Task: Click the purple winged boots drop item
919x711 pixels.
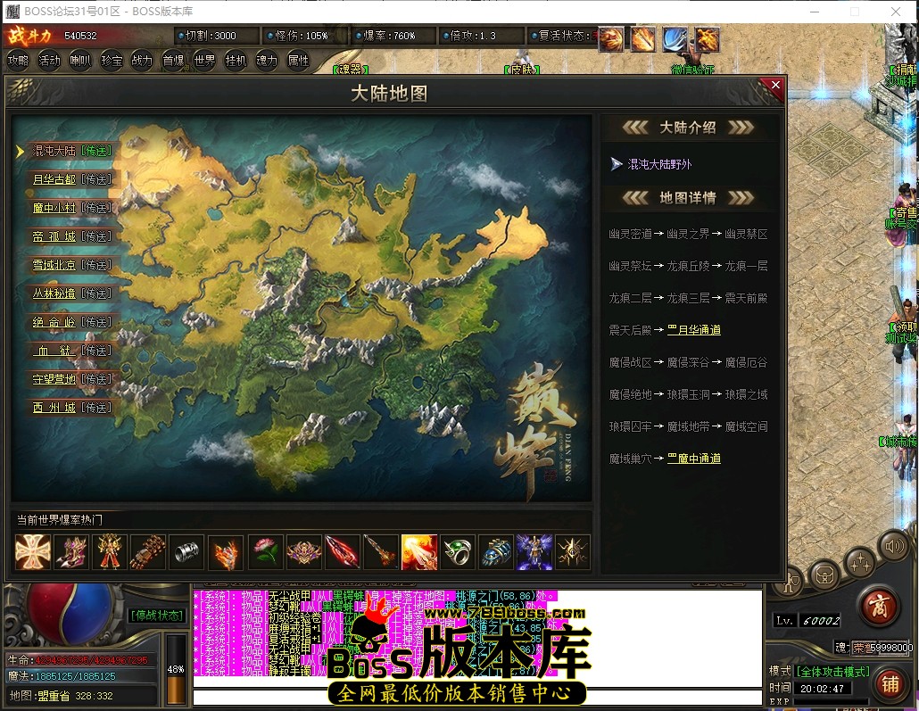Action: click(71, 551)
